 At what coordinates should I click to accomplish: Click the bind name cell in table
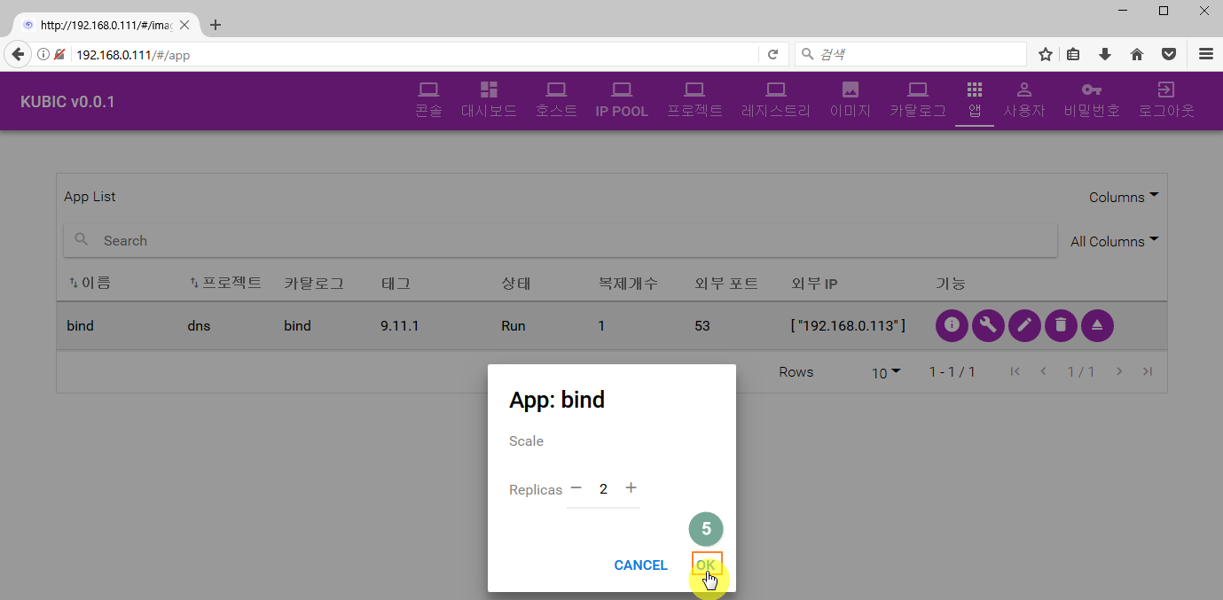click(80, 326)
